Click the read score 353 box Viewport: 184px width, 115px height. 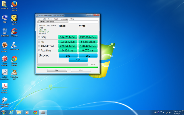coord(68,55)
